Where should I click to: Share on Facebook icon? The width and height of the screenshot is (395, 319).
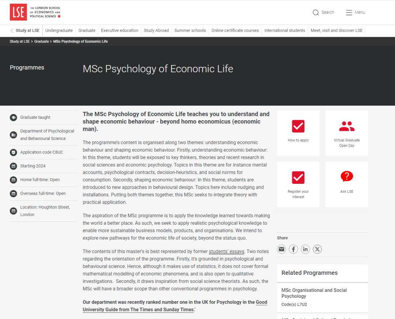293,249
